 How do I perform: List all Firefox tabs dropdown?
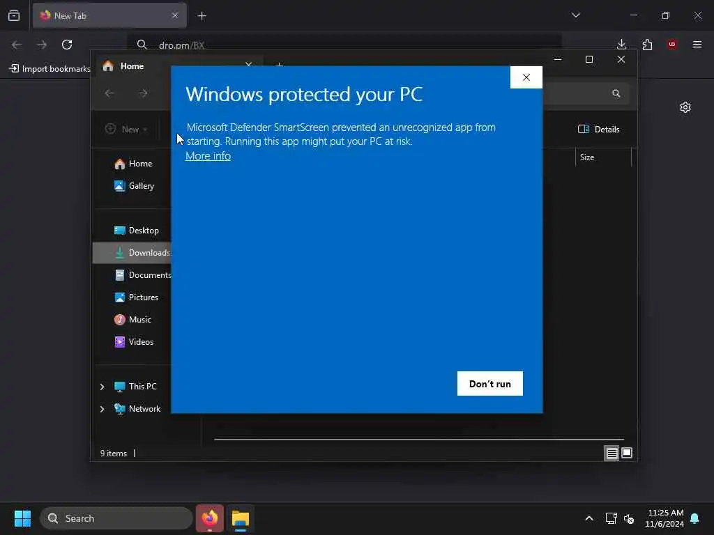575,15
